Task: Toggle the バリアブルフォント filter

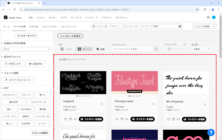Action: pyautogui.click(x=18, y=80)
